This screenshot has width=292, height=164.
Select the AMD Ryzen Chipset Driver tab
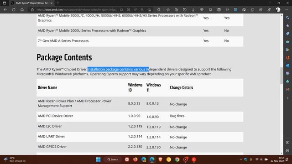pos(32,3)
